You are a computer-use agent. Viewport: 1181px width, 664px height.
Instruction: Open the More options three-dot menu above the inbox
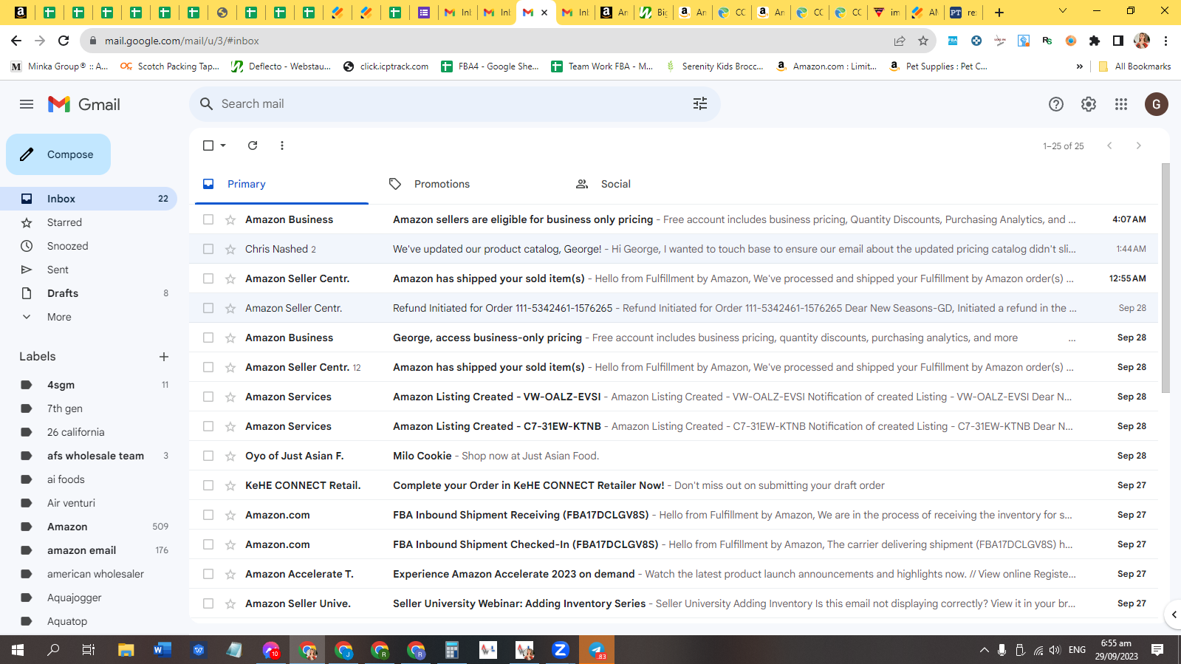coord(282,146)
